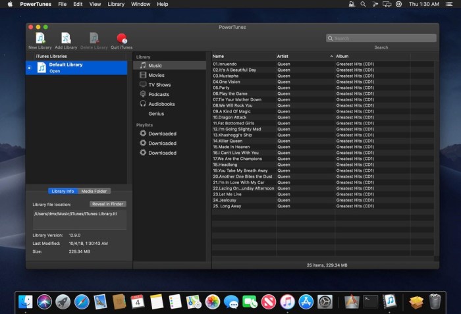Select the Default Library radio indicator
Screen dimensions: 461x314
click(29, 67)
